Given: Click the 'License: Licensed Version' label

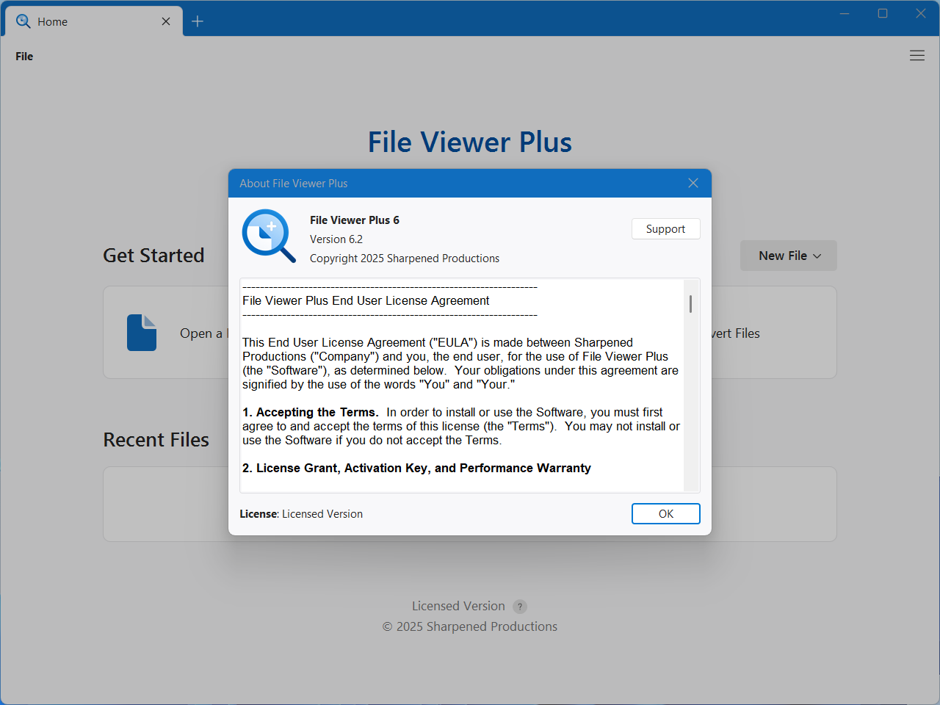Looking at the screenshot, I should pyautogui.click(x=301, y=514).
